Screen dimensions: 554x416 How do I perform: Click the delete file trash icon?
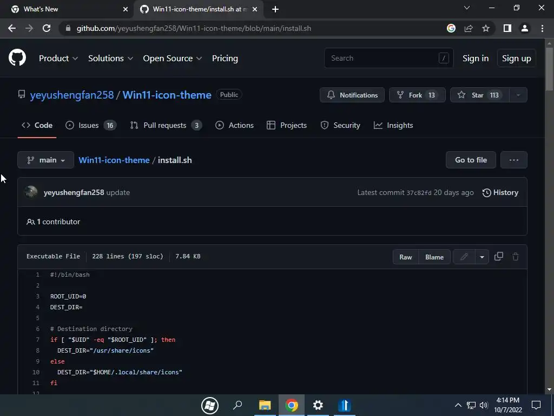(x=516, y=256)
